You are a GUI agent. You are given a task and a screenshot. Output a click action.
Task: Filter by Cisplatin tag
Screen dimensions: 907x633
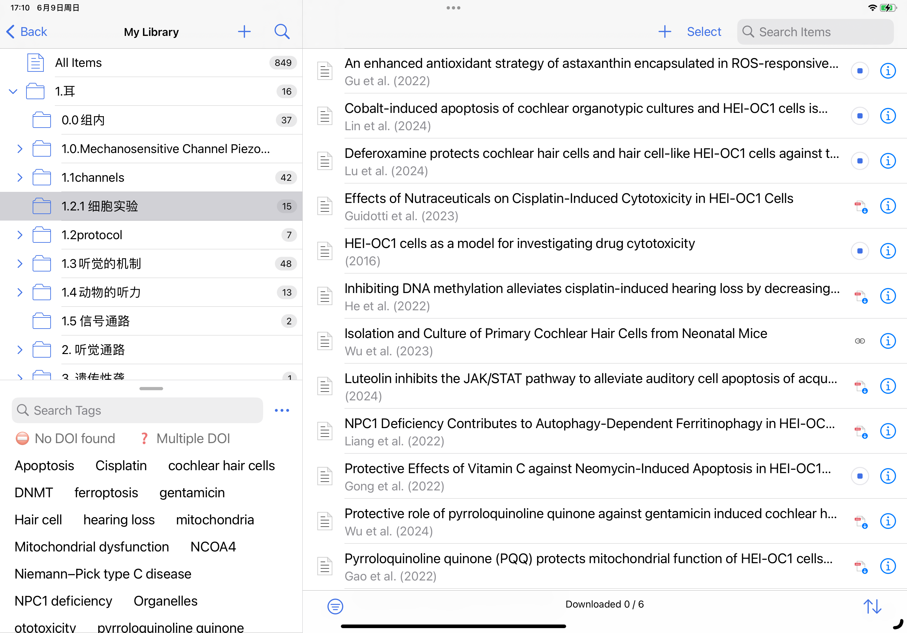pos(121,466)
